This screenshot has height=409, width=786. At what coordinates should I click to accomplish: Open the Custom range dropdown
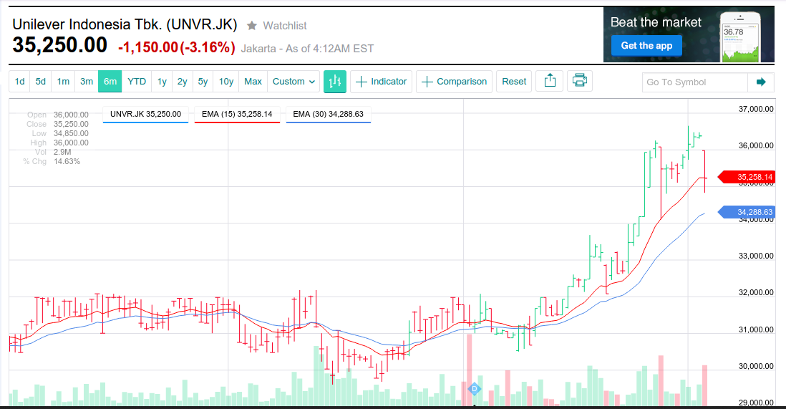293,81
